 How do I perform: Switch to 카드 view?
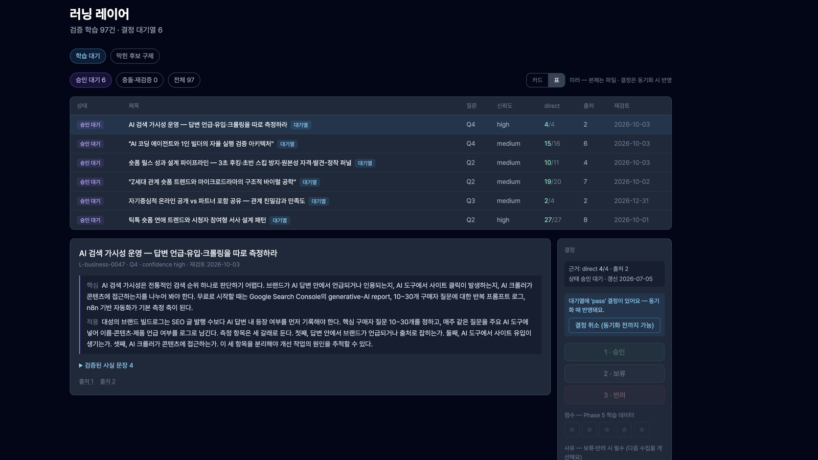537,80
